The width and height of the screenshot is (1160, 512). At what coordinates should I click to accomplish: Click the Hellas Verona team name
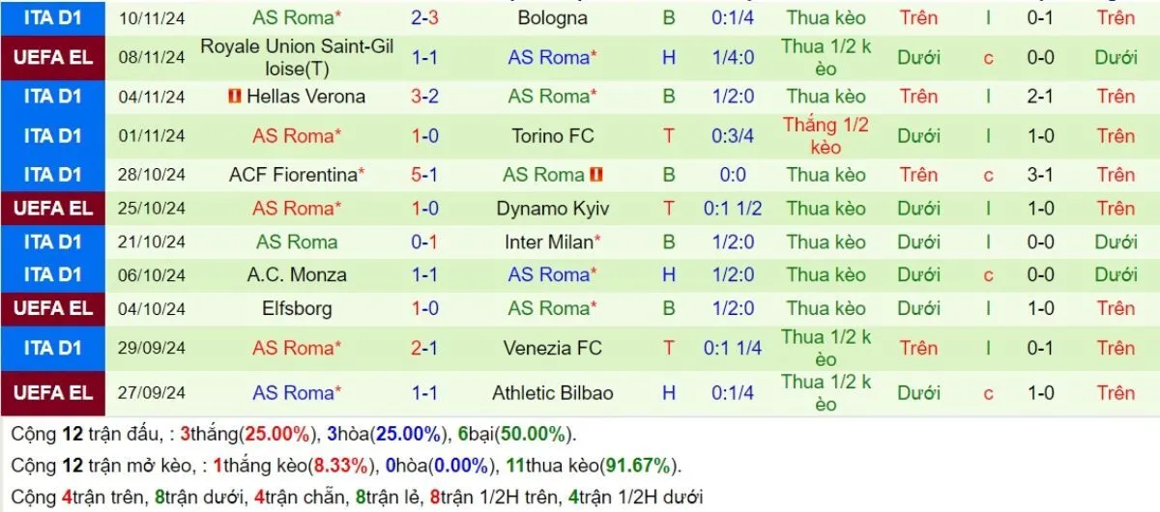pos(305,97)
